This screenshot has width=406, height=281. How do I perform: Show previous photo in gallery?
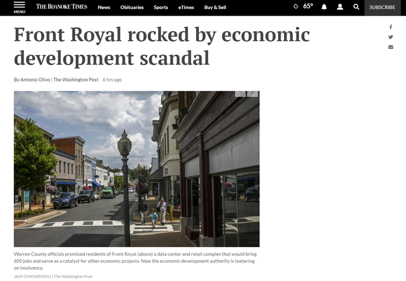click(241, 94)
